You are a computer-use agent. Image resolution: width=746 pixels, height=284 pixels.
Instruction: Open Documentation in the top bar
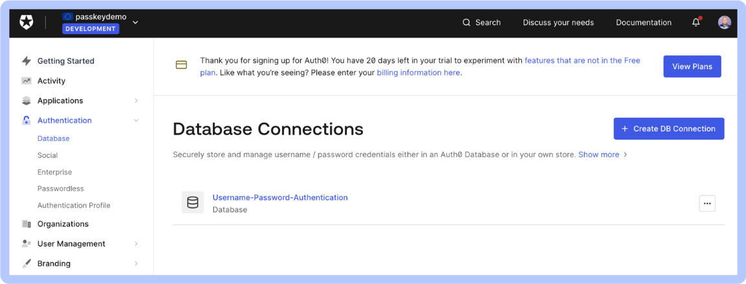[644, 23]
